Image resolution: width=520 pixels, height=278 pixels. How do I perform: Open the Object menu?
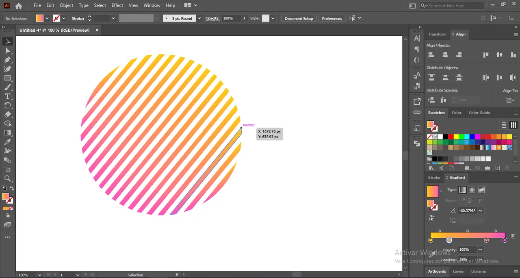pyautogui.click(x=66, y=5)
